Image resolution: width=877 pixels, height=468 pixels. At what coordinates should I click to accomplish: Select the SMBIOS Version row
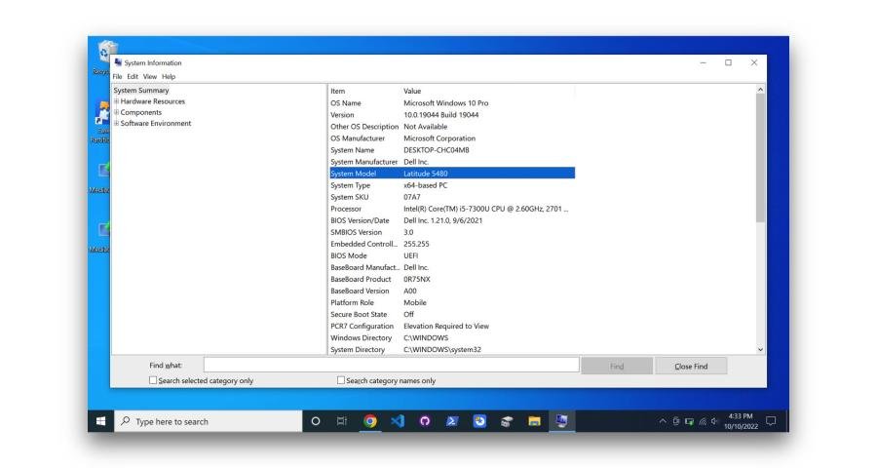pos(452,232)
